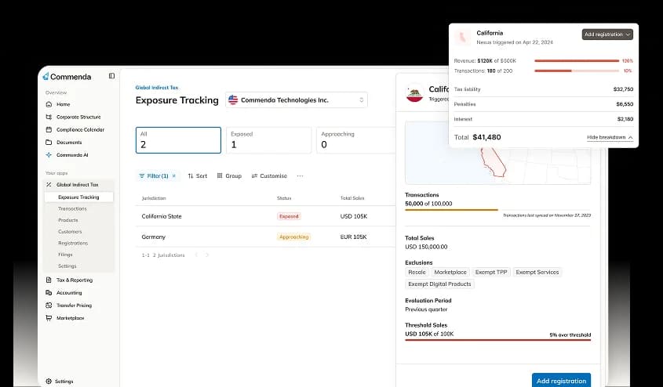Click the Transactions progress bar in popup
The width and height of the screenshot is (663, 387).
tap(577, 71)
